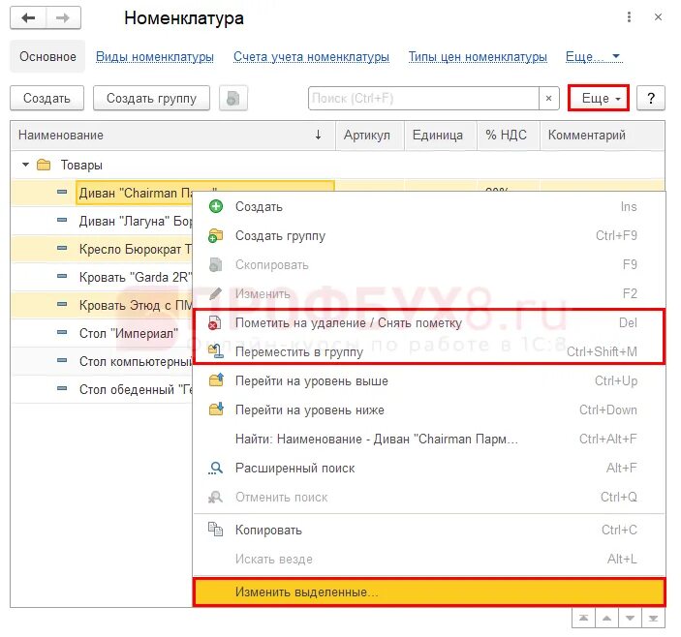Select Скопировать in the menu
Image resolution: width=681 pixels, height=637 pixels.
click(x=429, y=264)
